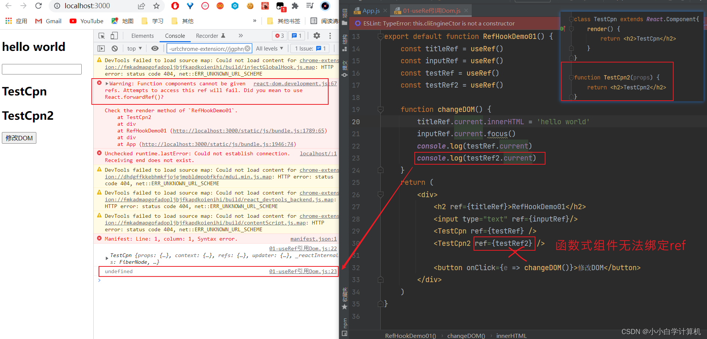Click the ESLint TypeError notification banner
Screen dimensions: 707x339
coord(454,23)
